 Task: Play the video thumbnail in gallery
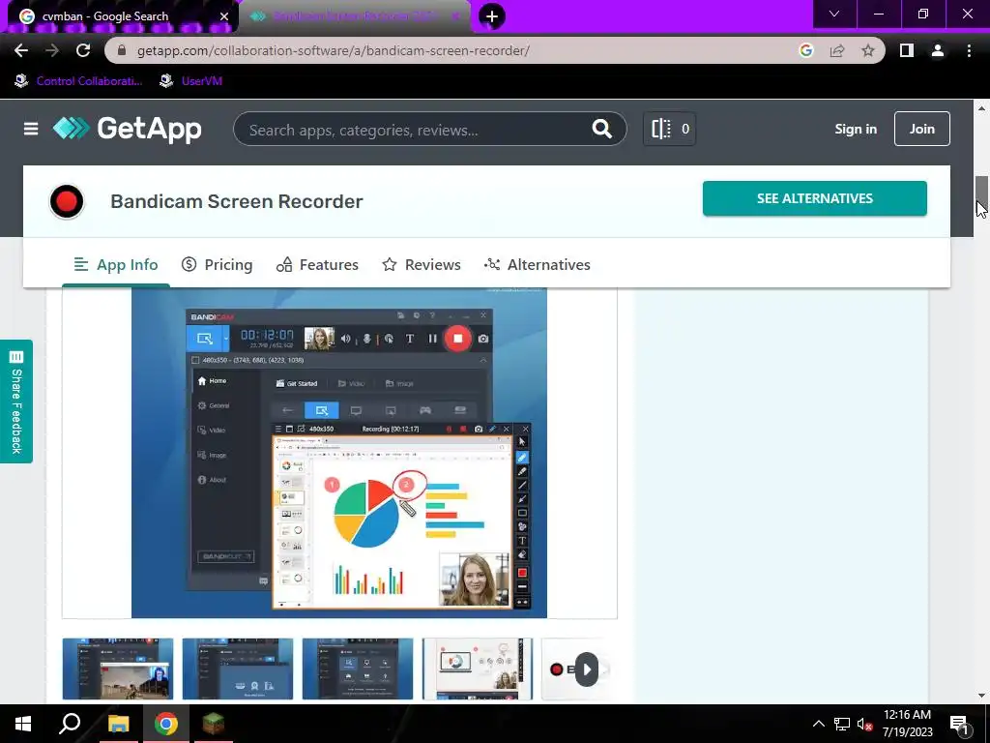click(586, 669)
